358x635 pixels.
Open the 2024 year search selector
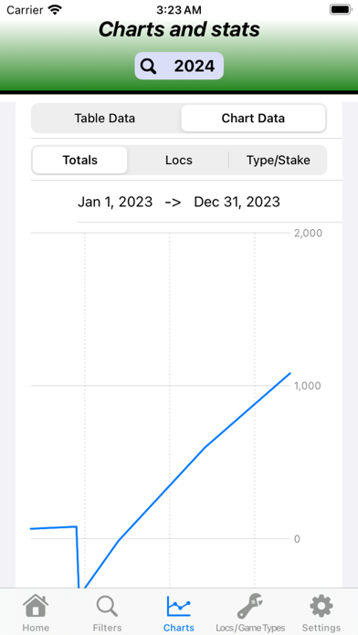(x=179, y=66)
